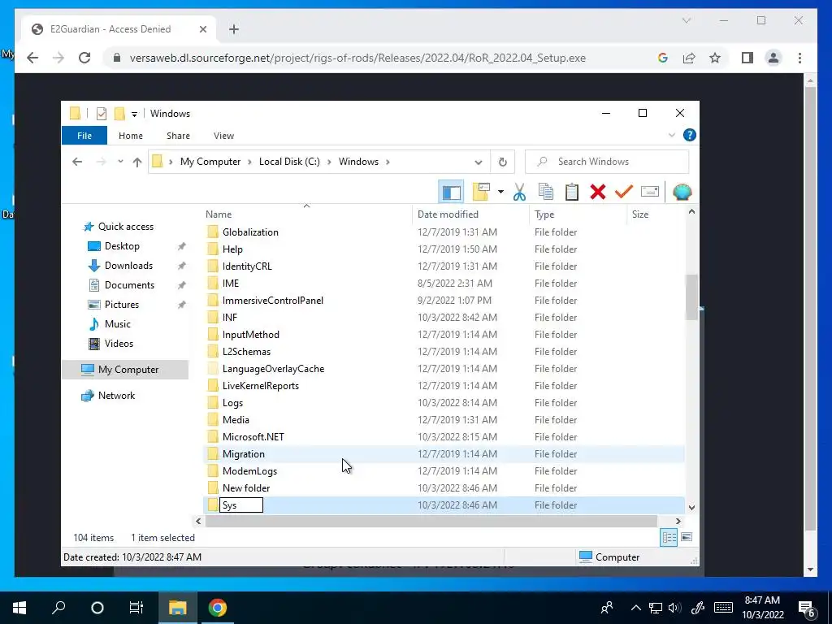832x624 pixels.
Task: Open recent locations dropdown arrow
Action: point(120,162)
